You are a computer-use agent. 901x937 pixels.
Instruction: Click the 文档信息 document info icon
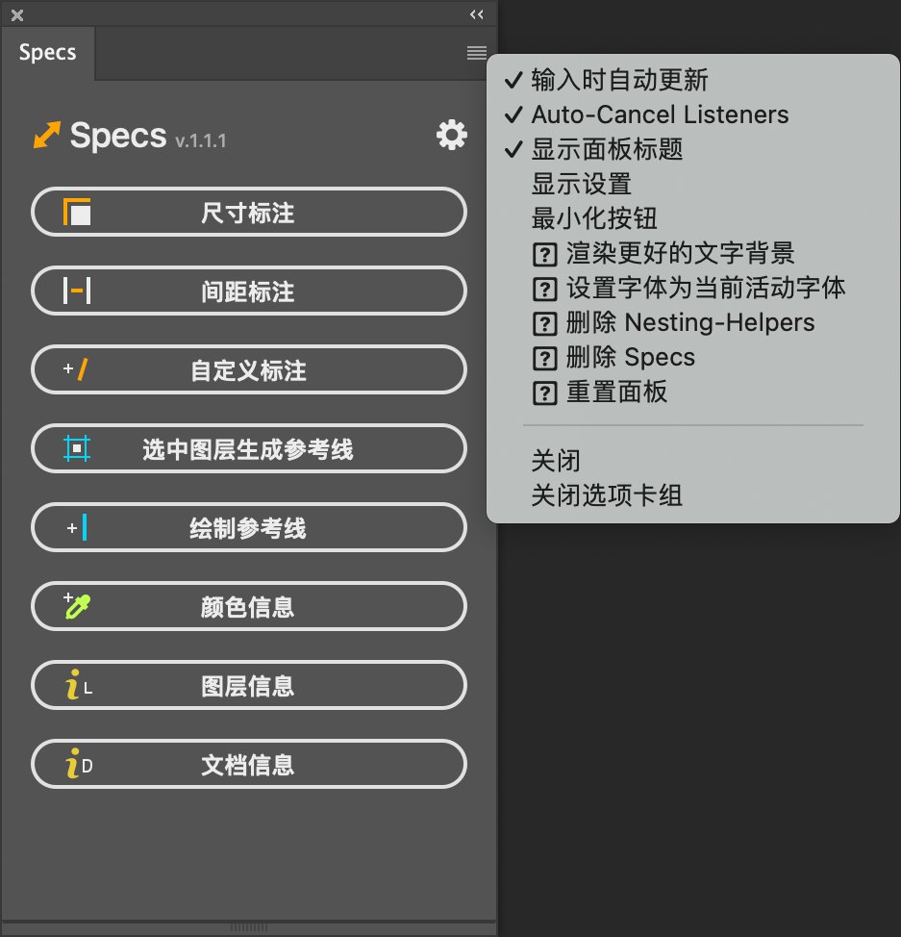[x=78, y=764]
